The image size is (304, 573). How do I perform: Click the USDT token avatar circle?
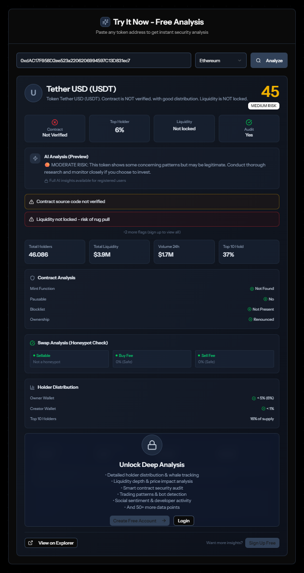point(33,93)
